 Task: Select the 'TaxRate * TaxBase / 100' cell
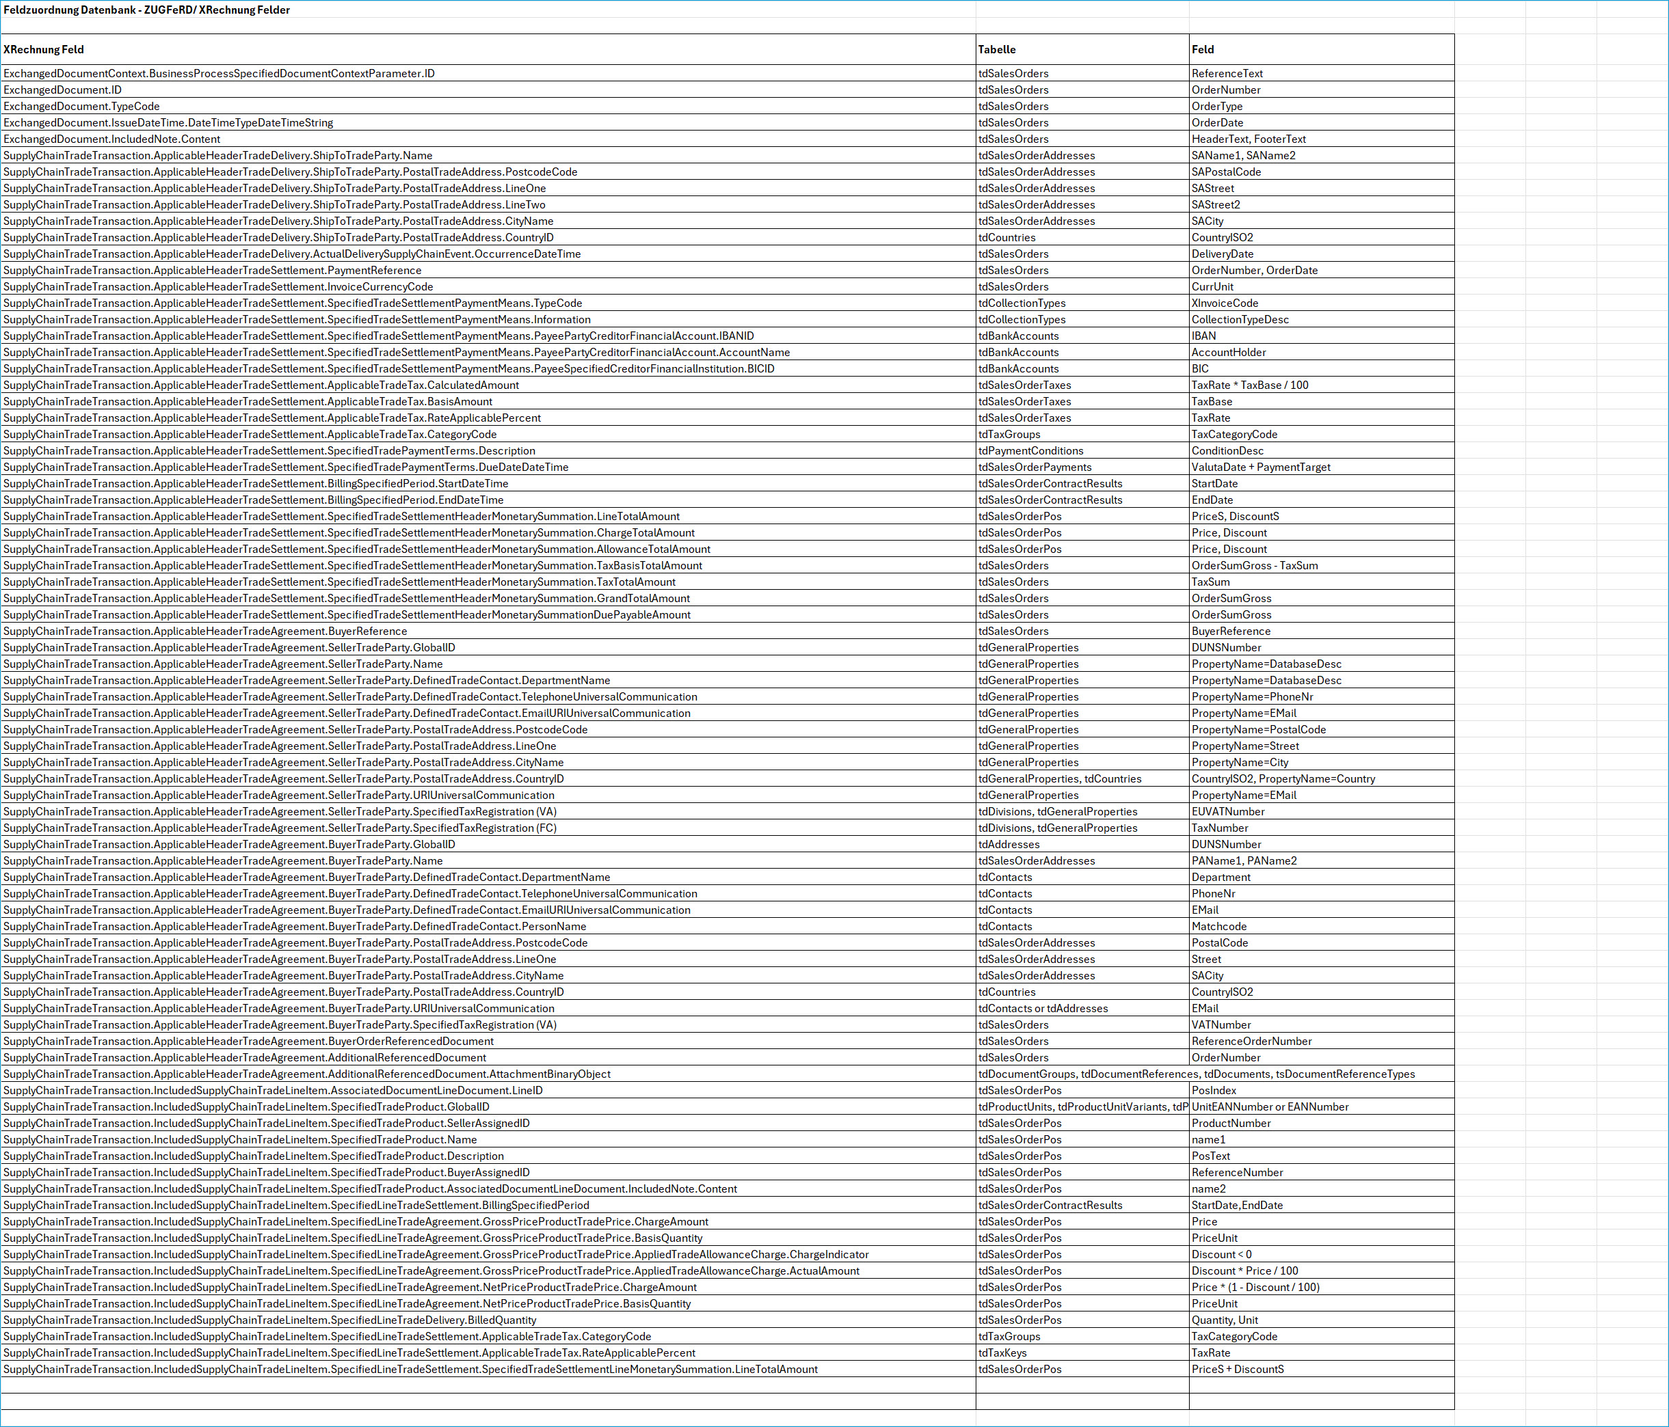pos(1321,385)
